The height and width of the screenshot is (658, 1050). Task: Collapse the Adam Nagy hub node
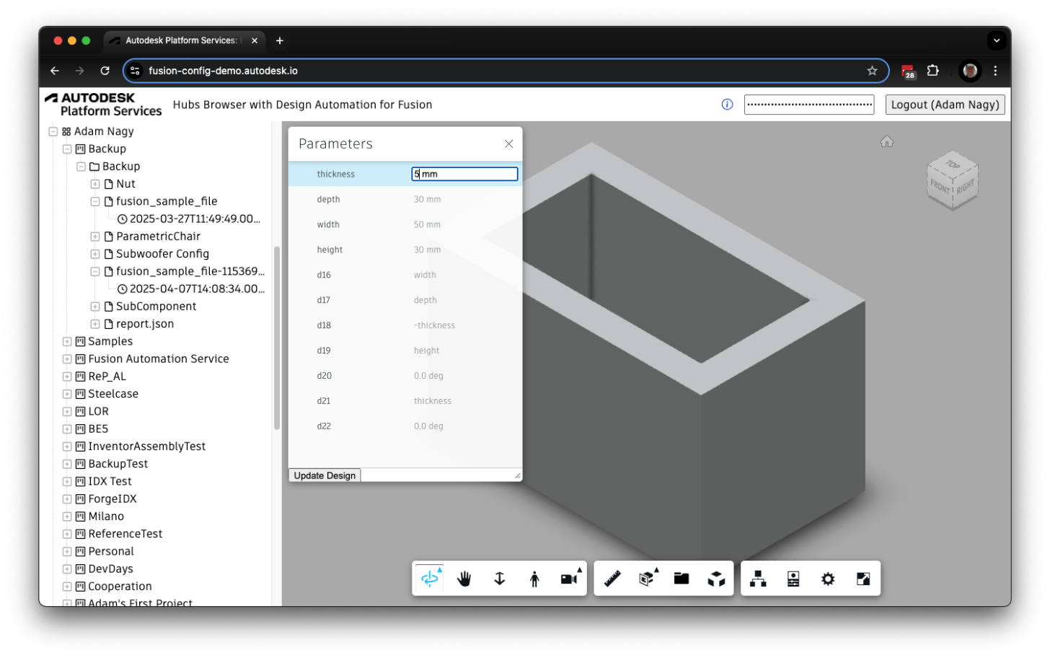click(x=53, y=131)
